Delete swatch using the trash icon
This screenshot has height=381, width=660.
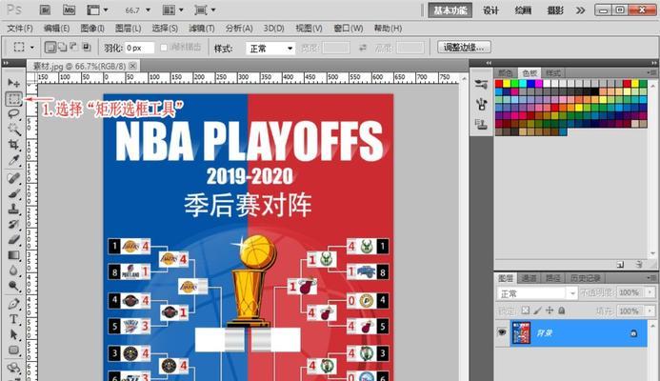click(639, 265)
